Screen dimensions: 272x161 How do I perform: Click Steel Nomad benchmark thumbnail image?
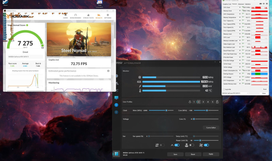click(x=79, y=39)
